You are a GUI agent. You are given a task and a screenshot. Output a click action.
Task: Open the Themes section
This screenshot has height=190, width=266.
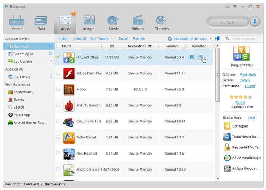tap(162, 23)
